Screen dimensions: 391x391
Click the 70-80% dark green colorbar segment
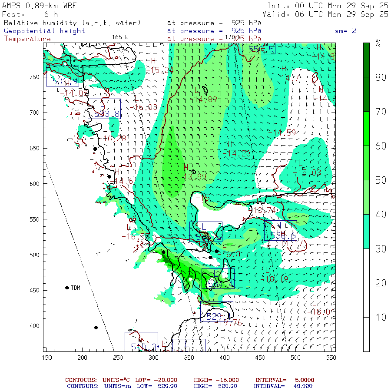point(366,94)
